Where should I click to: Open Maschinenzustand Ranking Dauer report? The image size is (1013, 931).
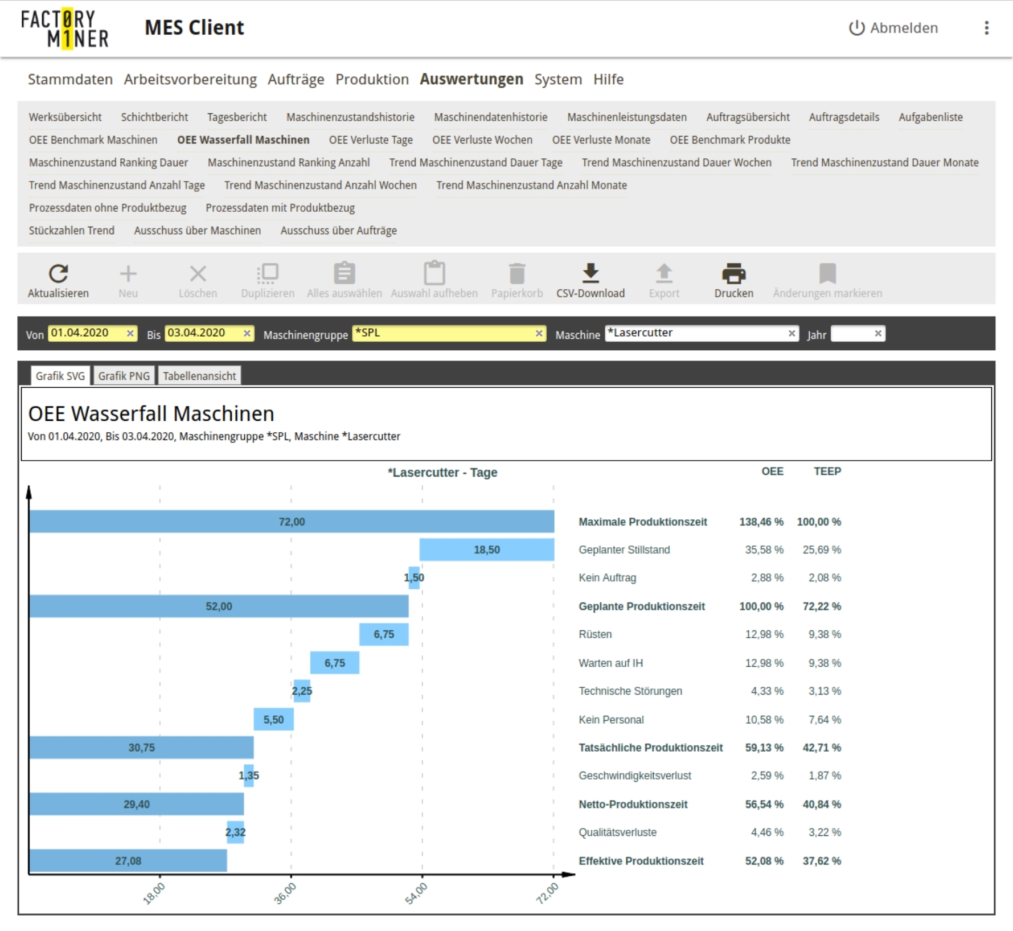coord(108,163)
